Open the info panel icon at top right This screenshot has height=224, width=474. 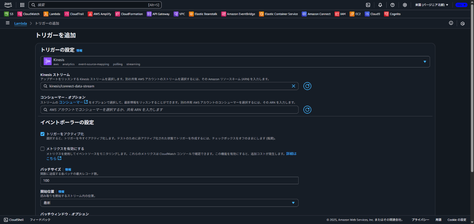(451, 23)
